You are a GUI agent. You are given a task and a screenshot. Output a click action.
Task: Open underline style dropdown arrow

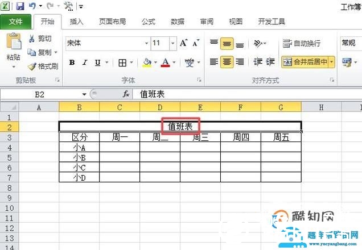pos(107,62)
